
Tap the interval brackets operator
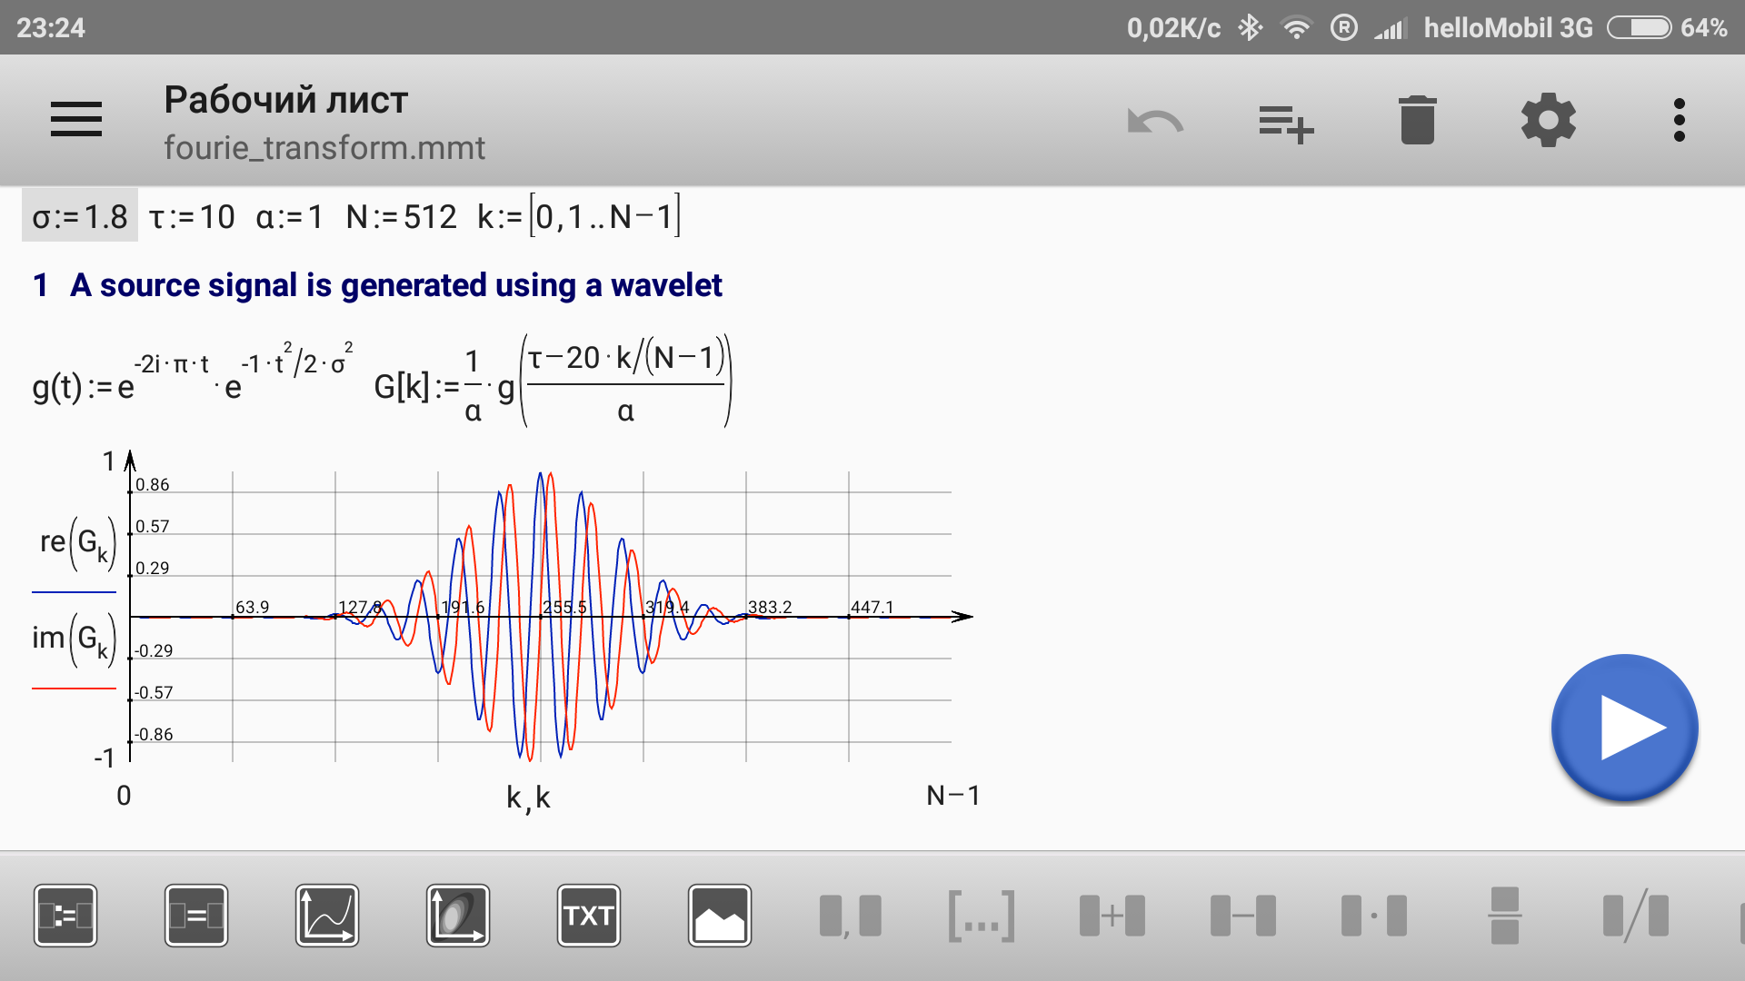pyautogui.click(x=982, y=916)
